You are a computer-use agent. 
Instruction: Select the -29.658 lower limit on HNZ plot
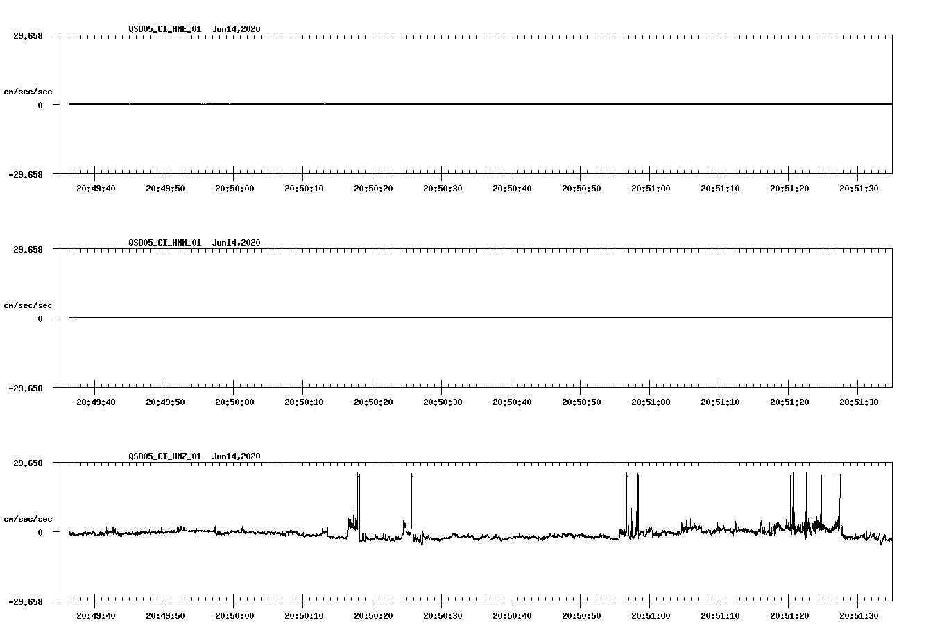26,601
